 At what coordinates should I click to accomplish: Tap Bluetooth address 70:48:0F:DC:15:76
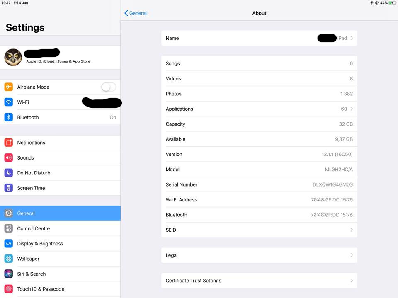coord(332,215)
